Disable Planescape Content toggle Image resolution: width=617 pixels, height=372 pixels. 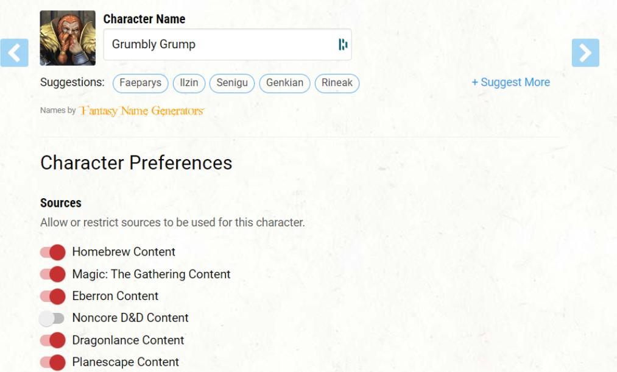(52, 362)
